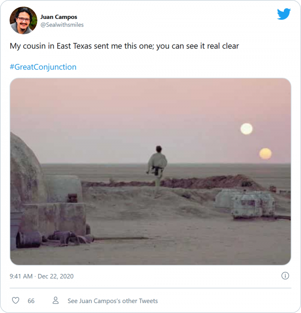Click the walking figure in the photo
The height and width of the screenshot is (313, 301).
point(158,165)
